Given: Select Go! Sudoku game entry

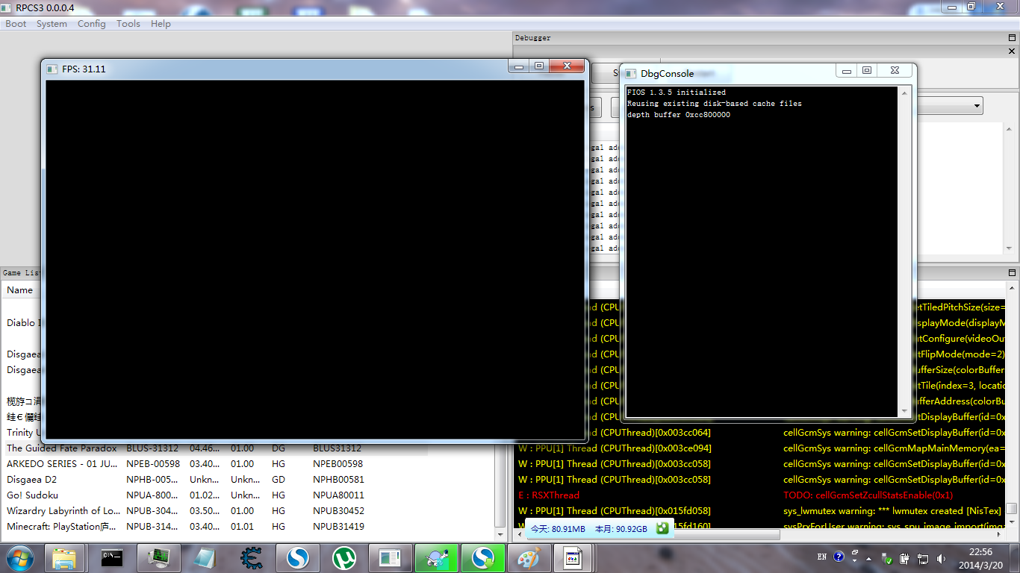Looking at the screenshot, I should coord(32,495).
